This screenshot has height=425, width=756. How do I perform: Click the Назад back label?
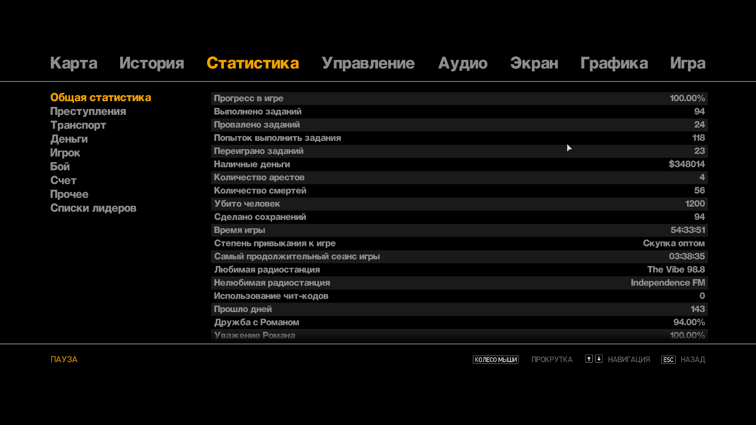point(693,360)
